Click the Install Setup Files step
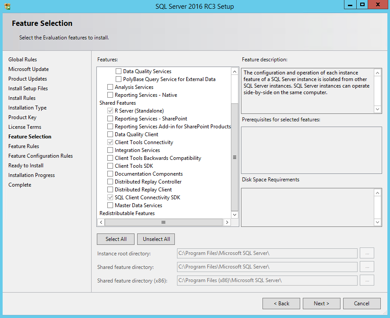 click(x=28, y=88)
